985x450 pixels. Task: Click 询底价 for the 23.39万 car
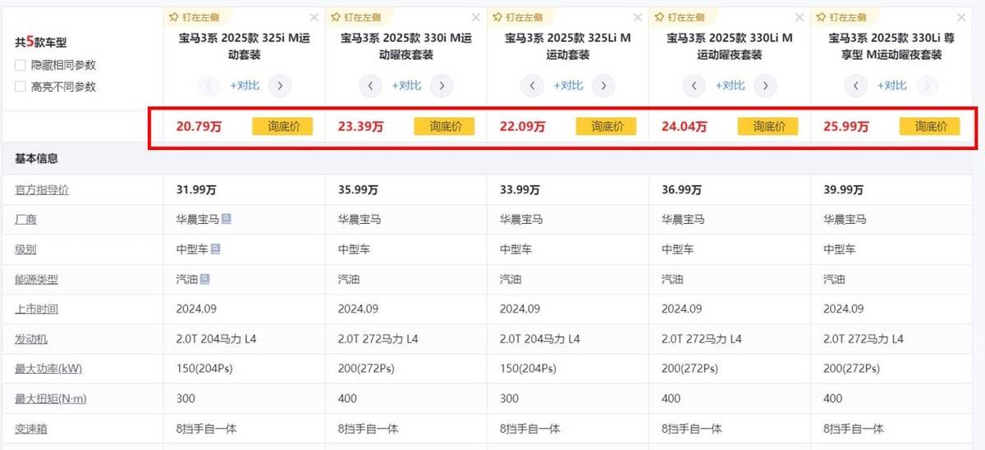click(x=444, y=126)
